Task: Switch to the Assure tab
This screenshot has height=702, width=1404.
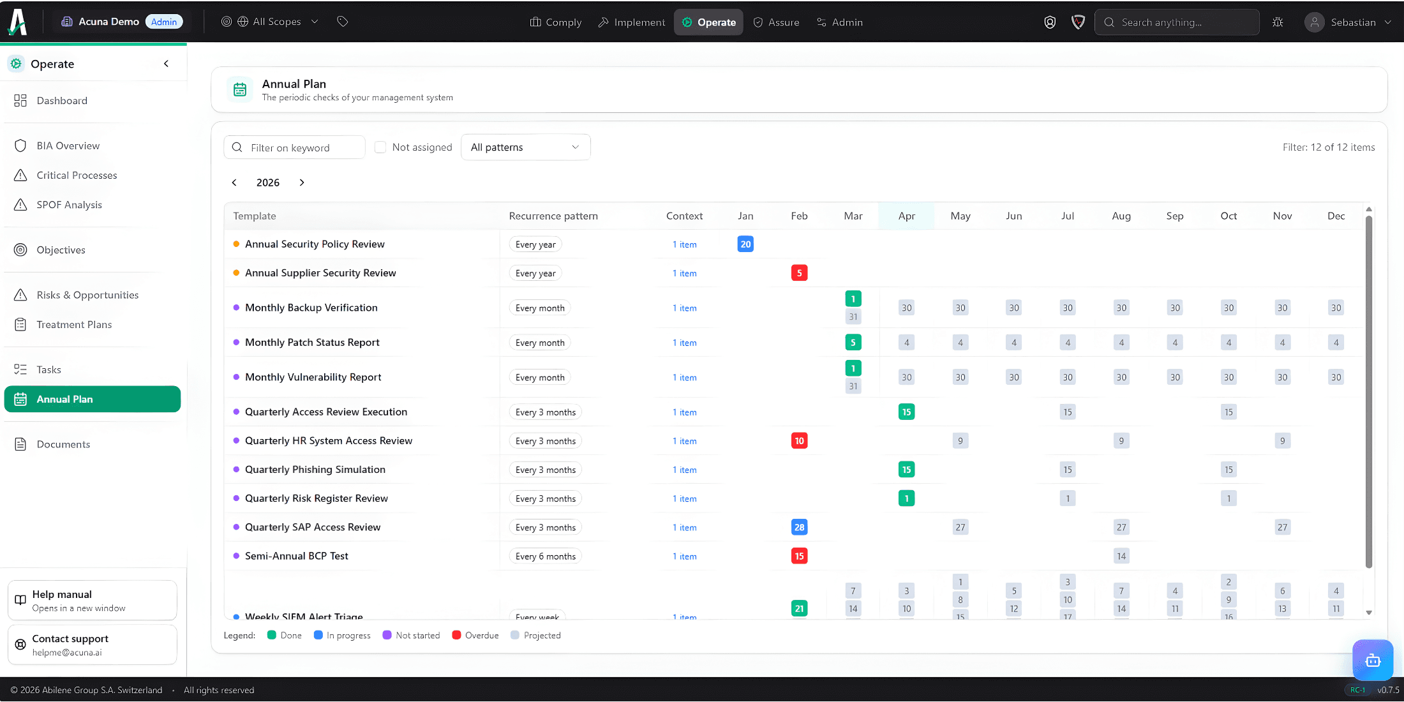Action: pyautogui.click(x=776, y=22)
